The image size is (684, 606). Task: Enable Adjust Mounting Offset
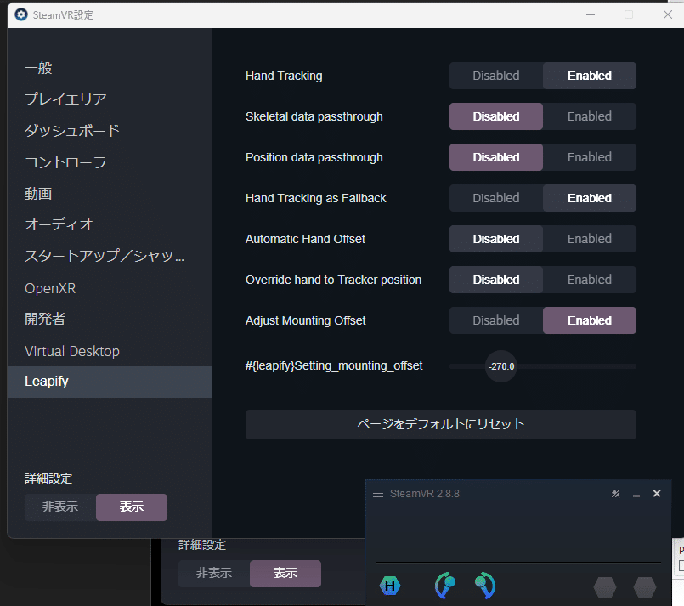pyautogui.click(x=590, y=320)
